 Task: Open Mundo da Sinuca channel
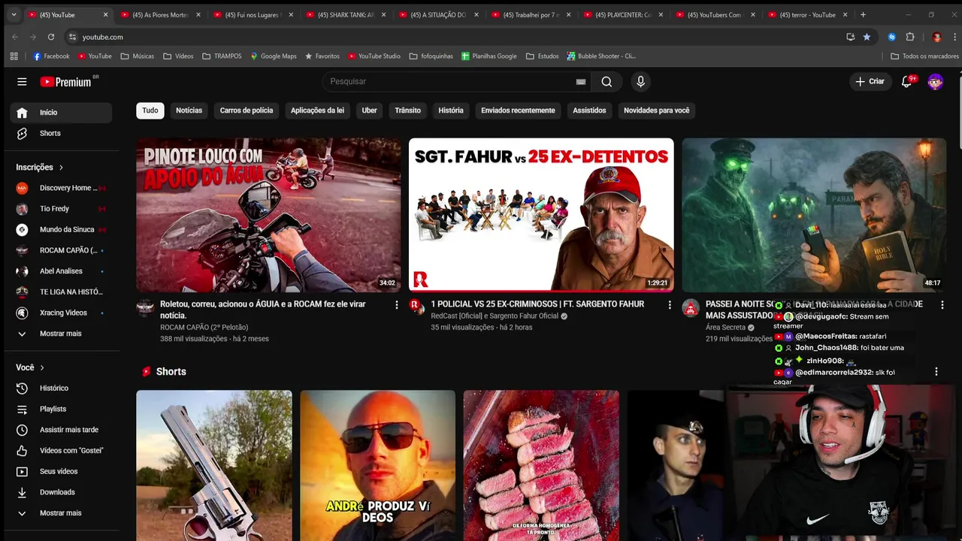[62, 229]
